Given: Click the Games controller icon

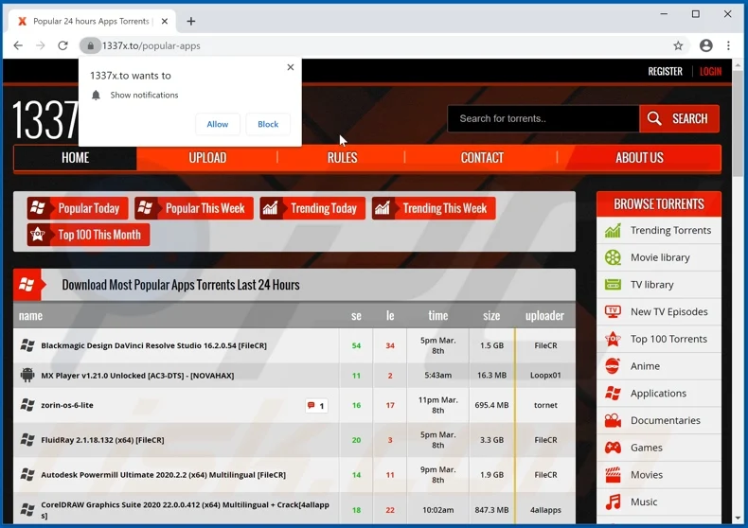Looking at the screenshot, I should [614, 448].
